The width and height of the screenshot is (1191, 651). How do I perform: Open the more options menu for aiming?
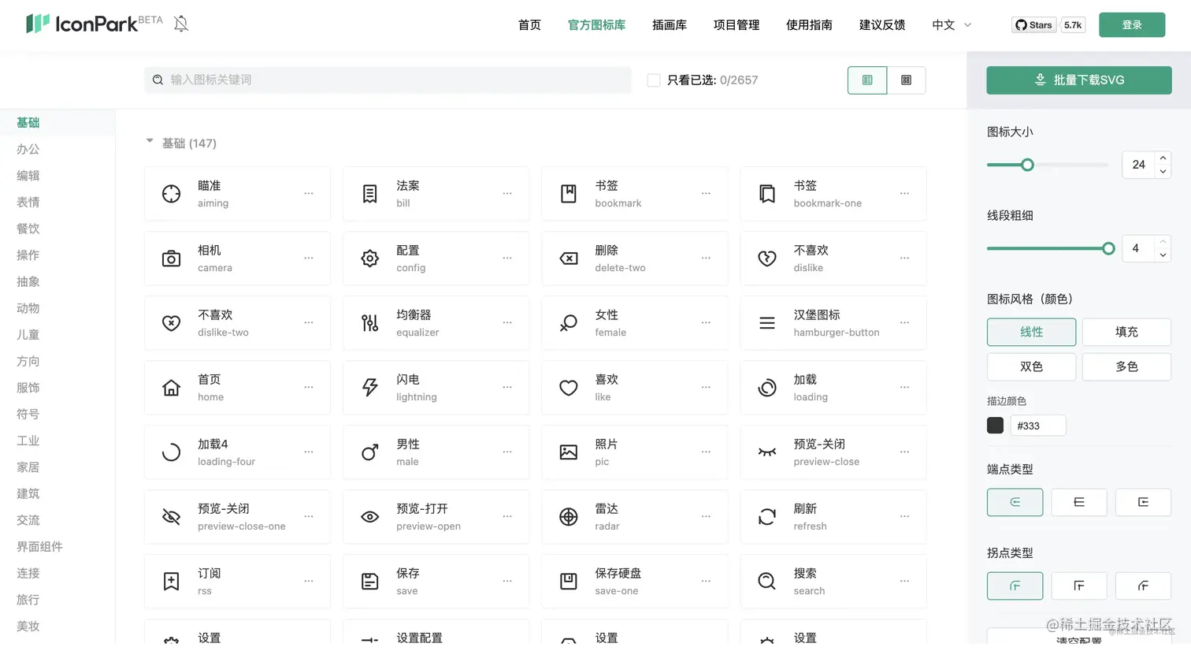tap(309, 193)
